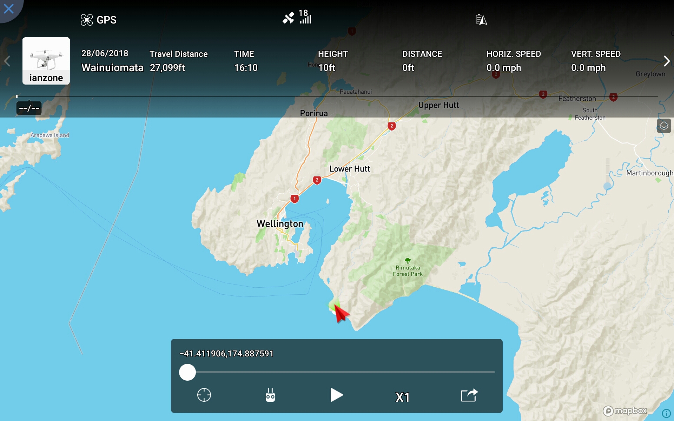
Task: Go to the next flight record
Action: (x=667, y=61)
